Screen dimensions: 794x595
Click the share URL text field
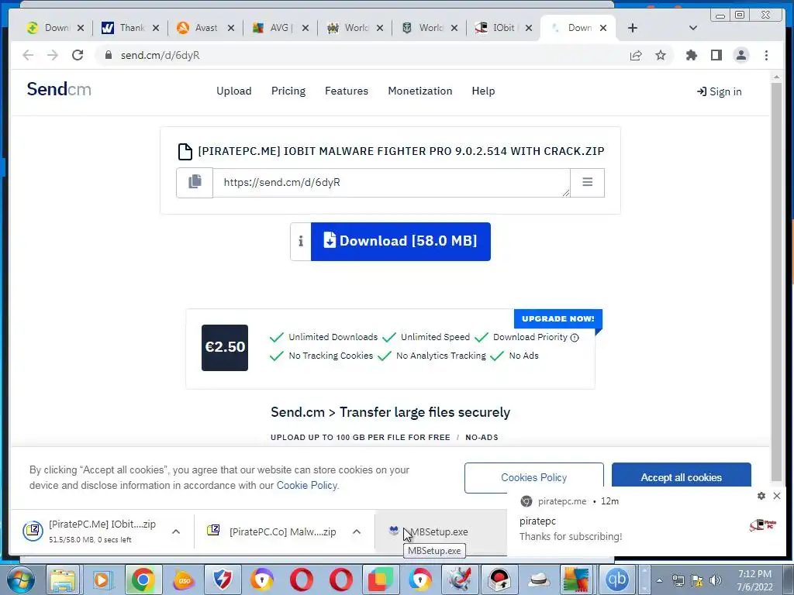point(391,182)
